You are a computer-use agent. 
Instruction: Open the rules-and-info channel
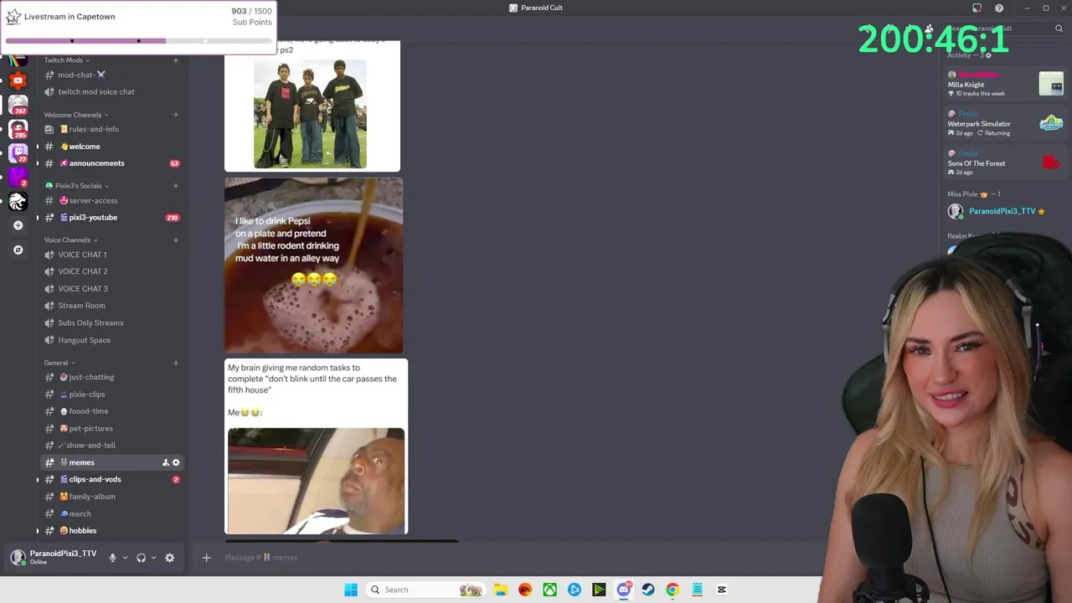tap(111, 129)
